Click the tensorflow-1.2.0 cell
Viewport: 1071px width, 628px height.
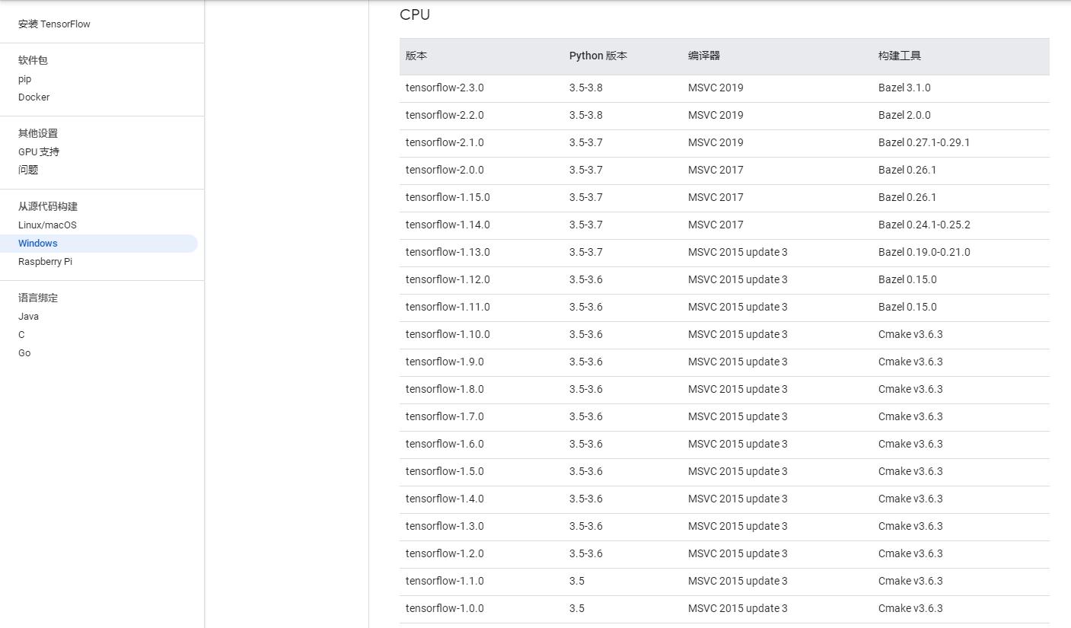click(445, 553)
